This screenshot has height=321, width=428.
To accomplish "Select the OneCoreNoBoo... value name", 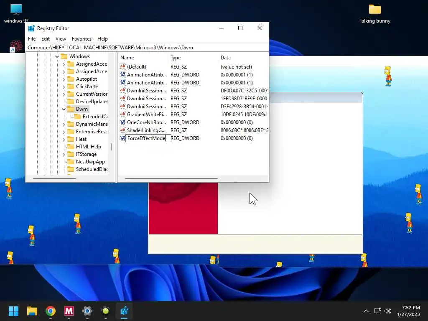I will (146, 122).
